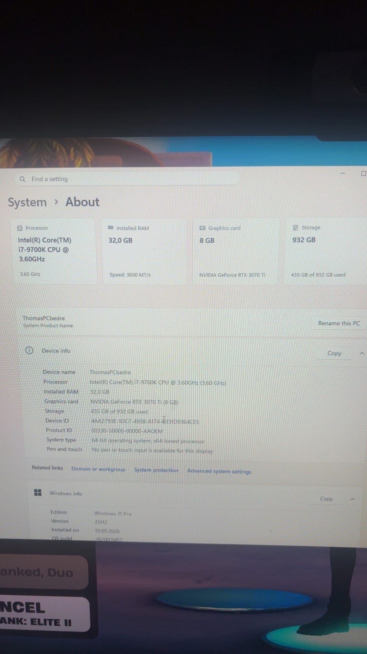Click Rename this PC

339,323
